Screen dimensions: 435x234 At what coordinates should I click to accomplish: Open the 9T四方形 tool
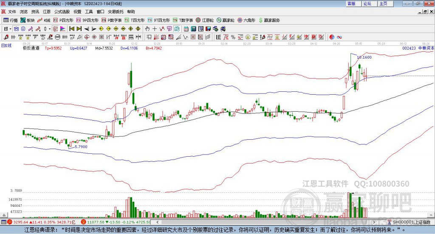click(159, 20)
